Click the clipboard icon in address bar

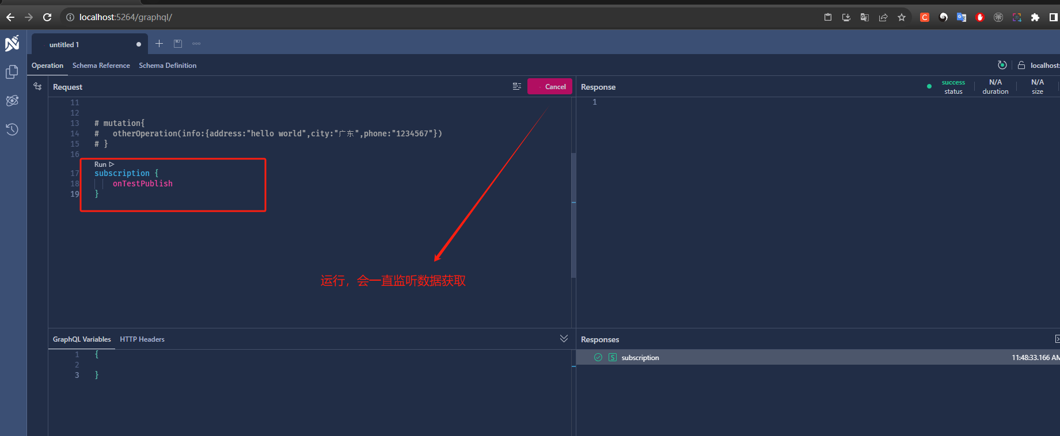828,17
